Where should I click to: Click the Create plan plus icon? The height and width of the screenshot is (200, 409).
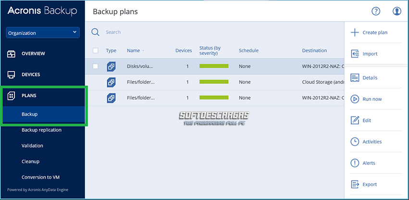[355, 33]
